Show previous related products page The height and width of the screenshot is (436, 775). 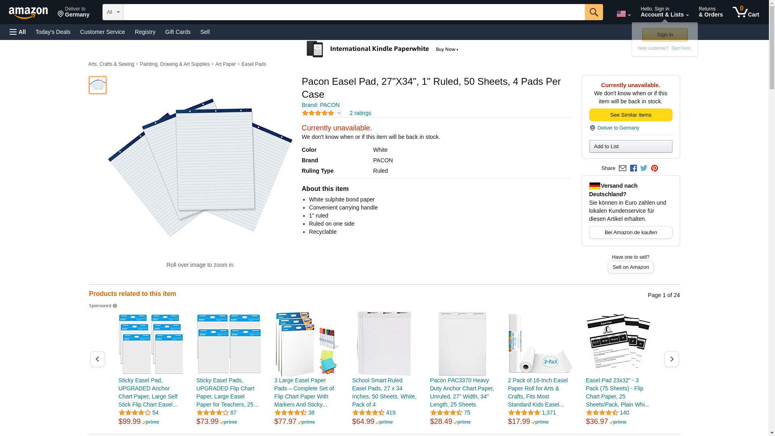pyautogui.click(x=97, y=359)
